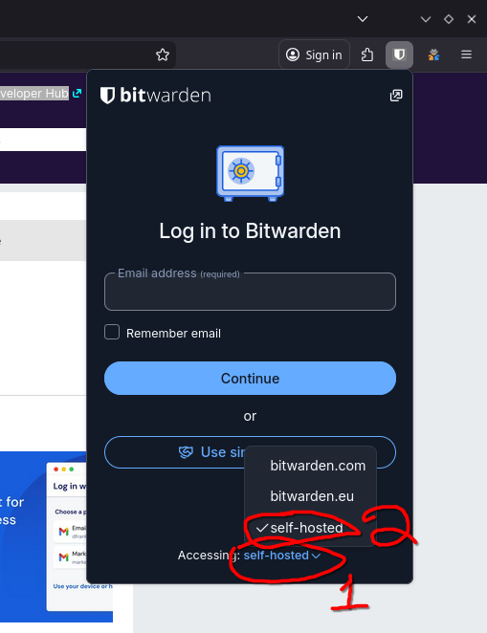Image resolution: width=487 pixels, height=633 pixels.
Task: Focus the Email address input field
Action: [x=250, y=292]
